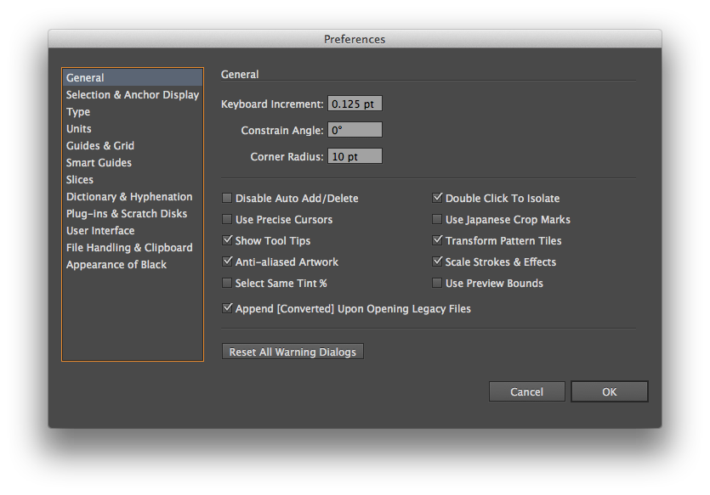Screen dimensions: 710x495
Task: Select General in the preferences list
Action: [132, 78]
